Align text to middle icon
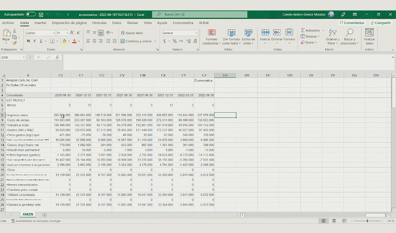This screenshot has width=396, height=233. [94, 33]
